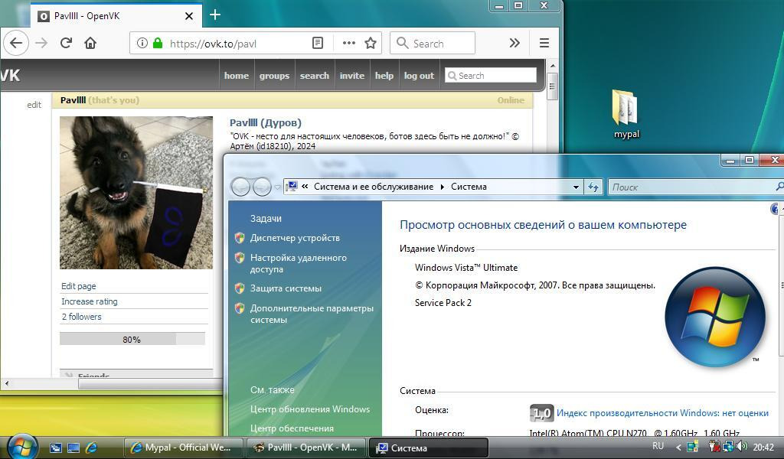Close the PavIIII - OpenVK tab
The width and height of the screenshot is (784, 459).
189,16
